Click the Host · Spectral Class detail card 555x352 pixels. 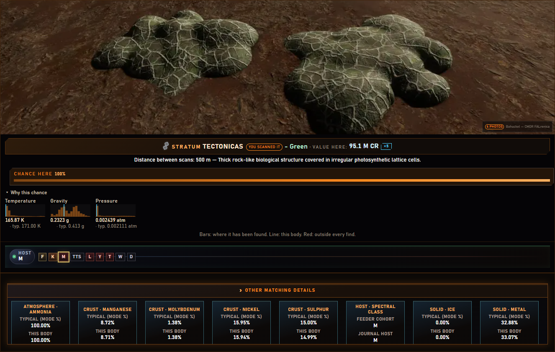point(375,322)
